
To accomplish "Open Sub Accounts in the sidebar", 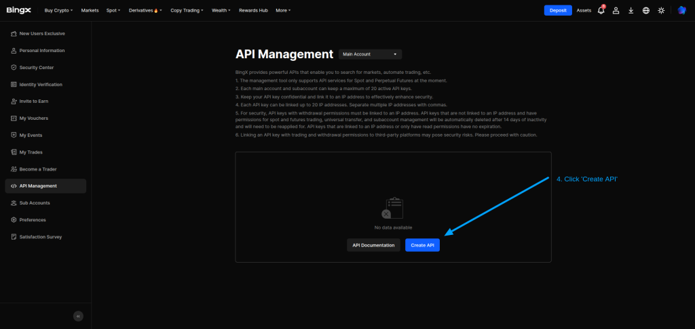I will (35, 203).
